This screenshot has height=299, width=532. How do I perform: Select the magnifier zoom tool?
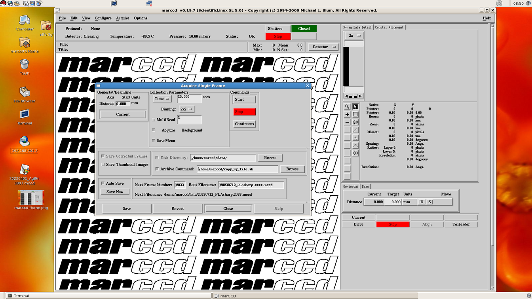point(347,106)
